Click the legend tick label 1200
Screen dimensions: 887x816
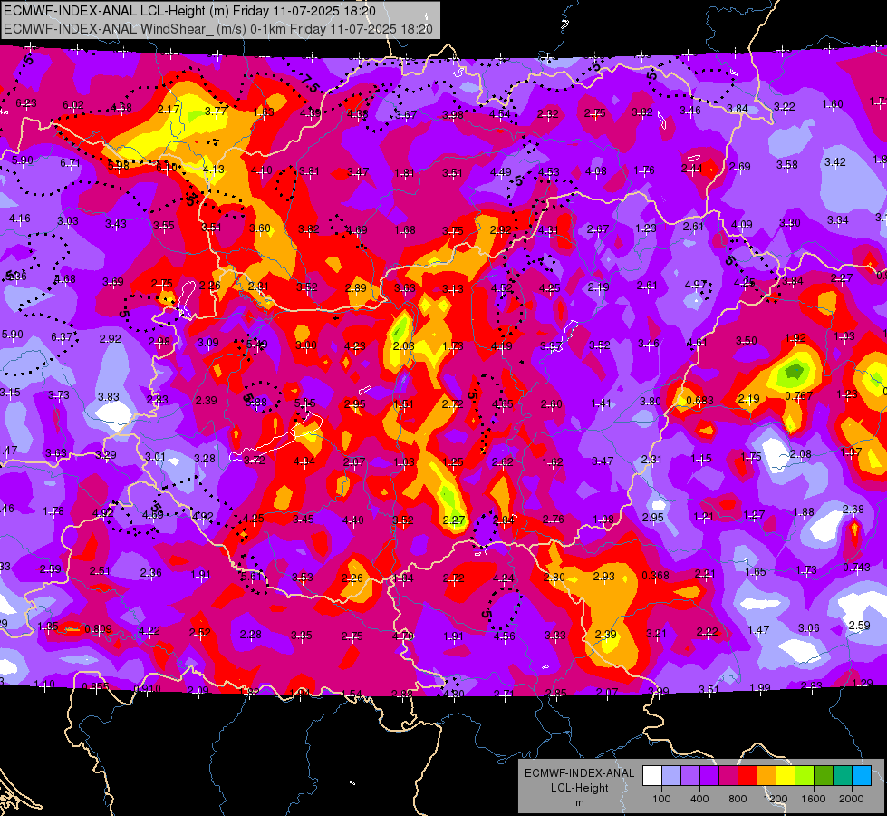[x=775, y=799]
